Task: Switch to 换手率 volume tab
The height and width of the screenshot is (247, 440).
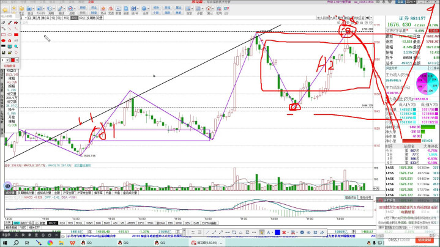Action: click(98, 193)
